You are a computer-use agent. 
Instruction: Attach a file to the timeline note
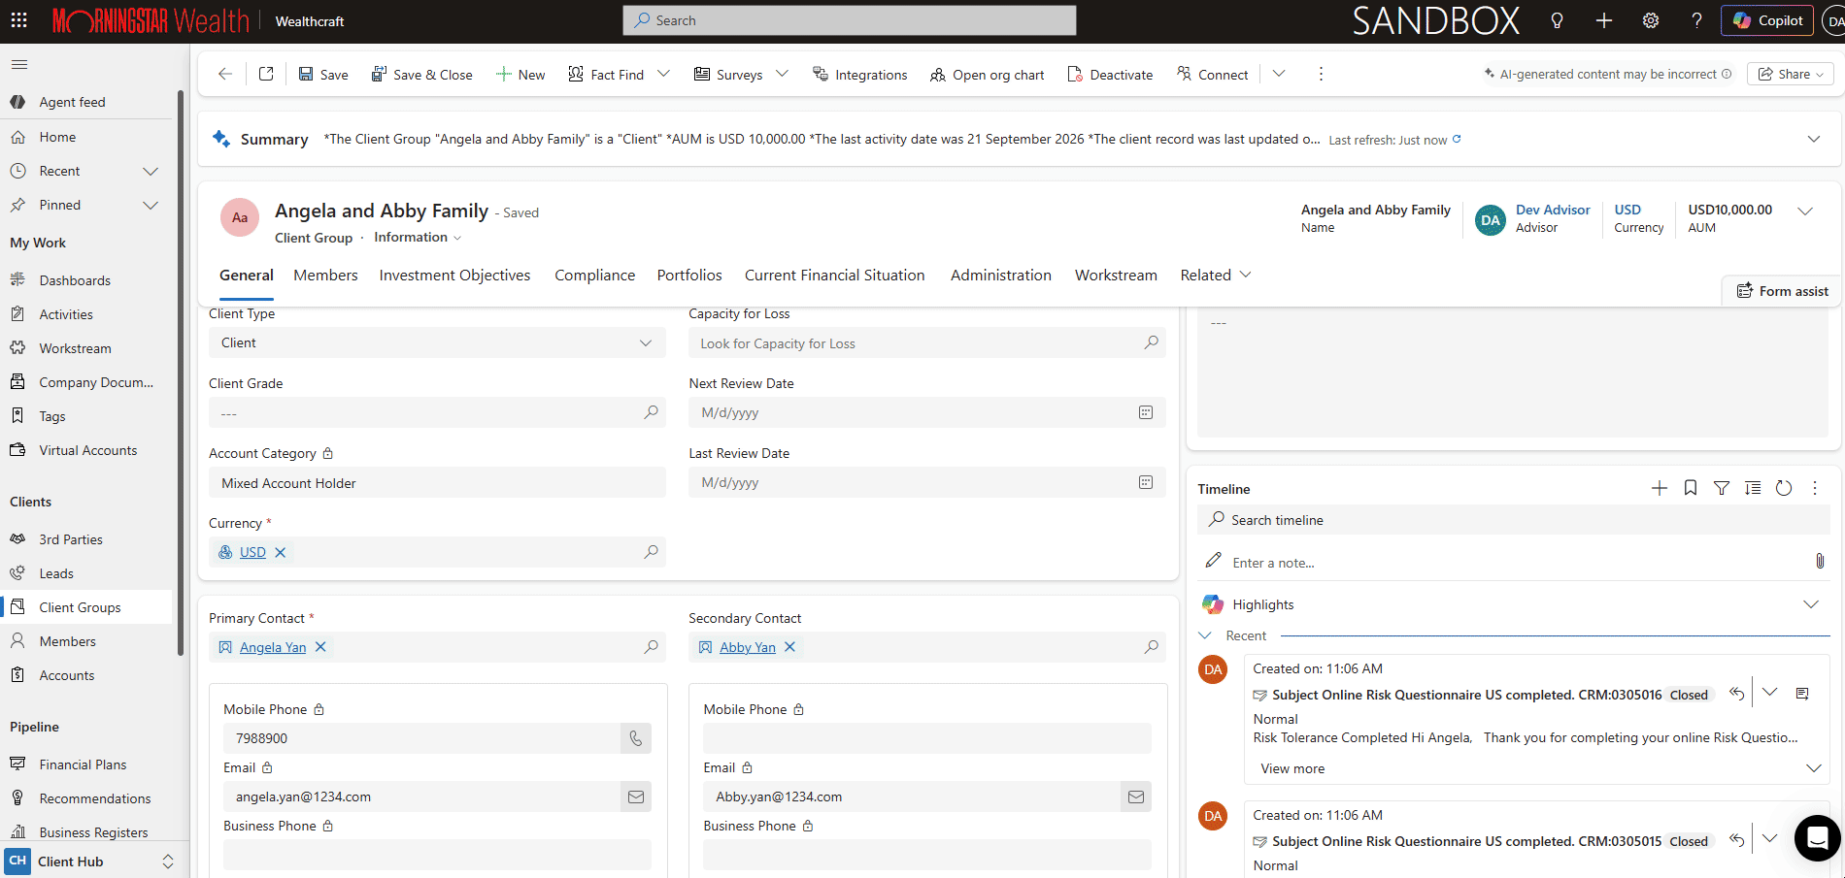click(x=1820, y=562)
